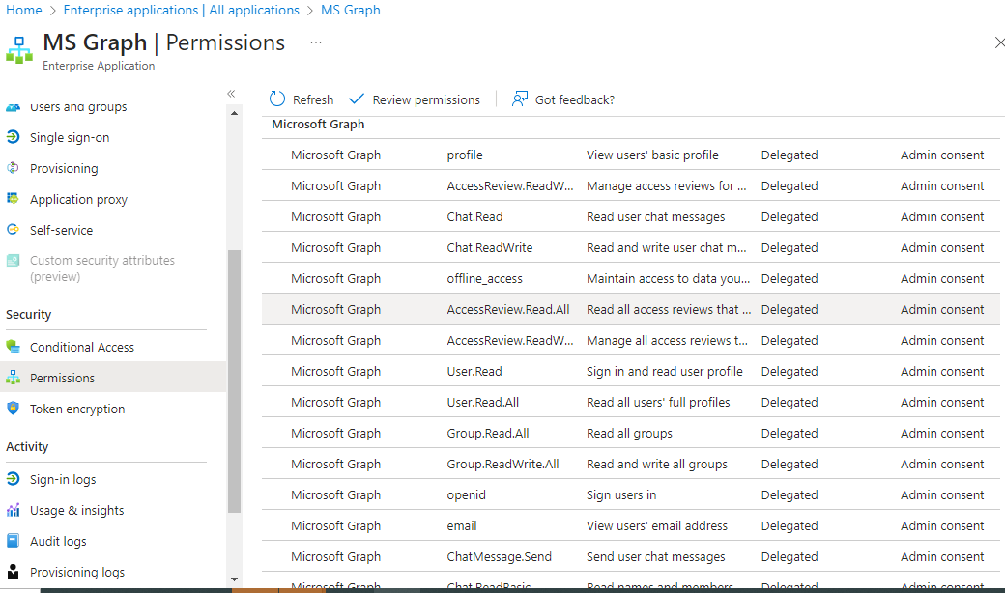This screenshot has height=593, width=1005.
Task: Select the profile permission row
Action: [x=631, y=155]
